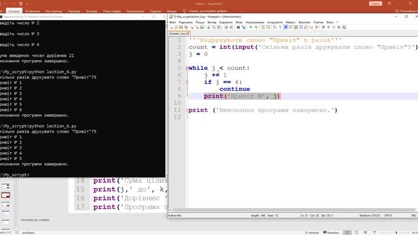418x235 pixels.
Task: Click the 'Нотатки до слайда' notes field
Action: [35, 220]
